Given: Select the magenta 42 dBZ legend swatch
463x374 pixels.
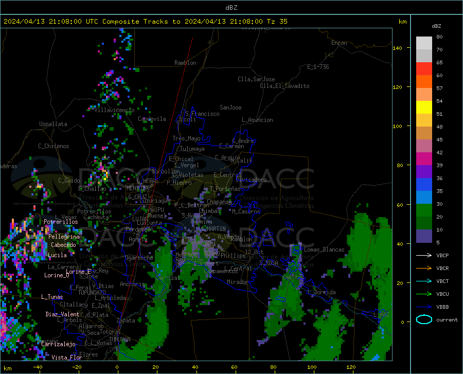Looking at the screenshot, I should point(424,159).
